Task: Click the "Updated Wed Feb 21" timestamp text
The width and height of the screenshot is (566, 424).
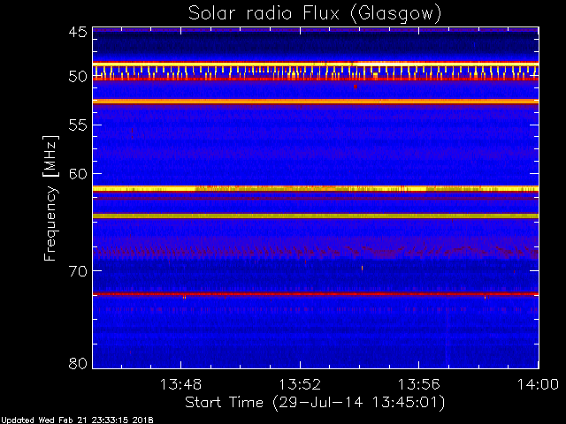Action: click(77, 420)
